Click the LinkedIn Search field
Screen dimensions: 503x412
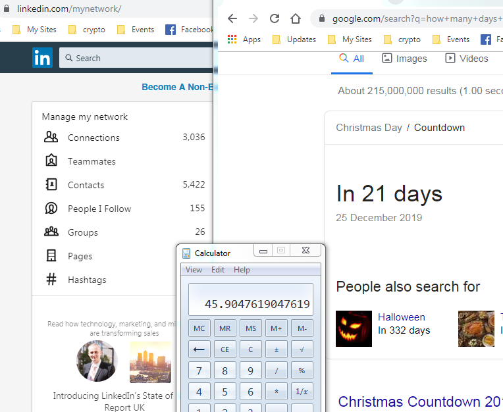coord(136,58)
